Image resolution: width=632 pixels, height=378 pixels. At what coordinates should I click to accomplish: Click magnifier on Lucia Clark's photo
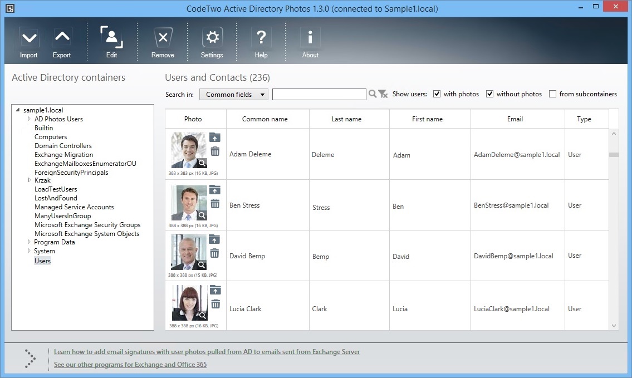[x=203, y=316]
